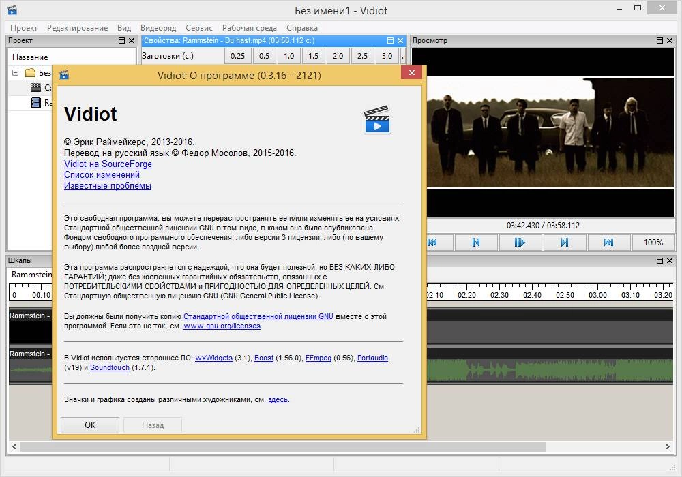Jump to the end of the preview
The height and width of the screenshot is (477, 682).
[609, 243]
